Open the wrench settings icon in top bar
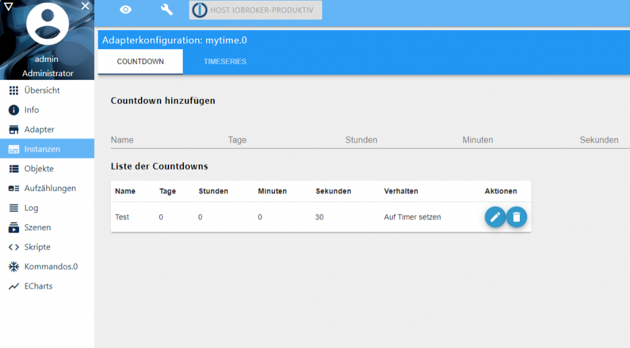Image resolution: width=630 pixels, height=348 pixels. point(167,10)
